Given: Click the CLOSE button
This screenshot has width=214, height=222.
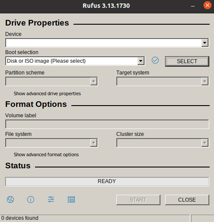Looking at the screenshot, I should [x=187, y=200].
